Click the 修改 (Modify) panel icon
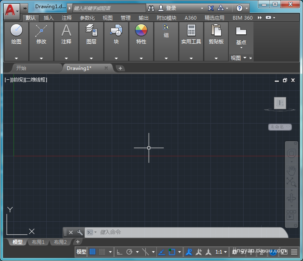This screenshot has height=261, width=303. point(41,30)
